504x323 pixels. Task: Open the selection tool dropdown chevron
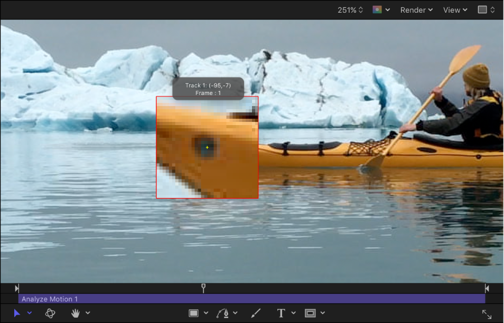(29, 312)
